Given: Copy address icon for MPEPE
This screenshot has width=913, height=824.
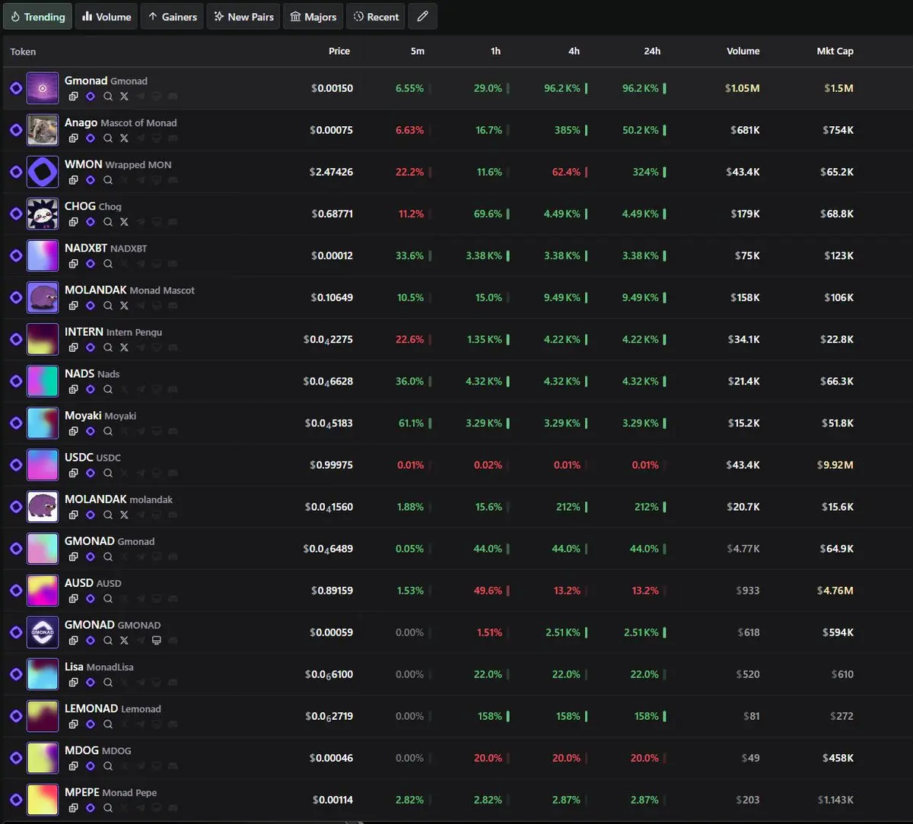Looking at the screenshot, I should [73, 807].
